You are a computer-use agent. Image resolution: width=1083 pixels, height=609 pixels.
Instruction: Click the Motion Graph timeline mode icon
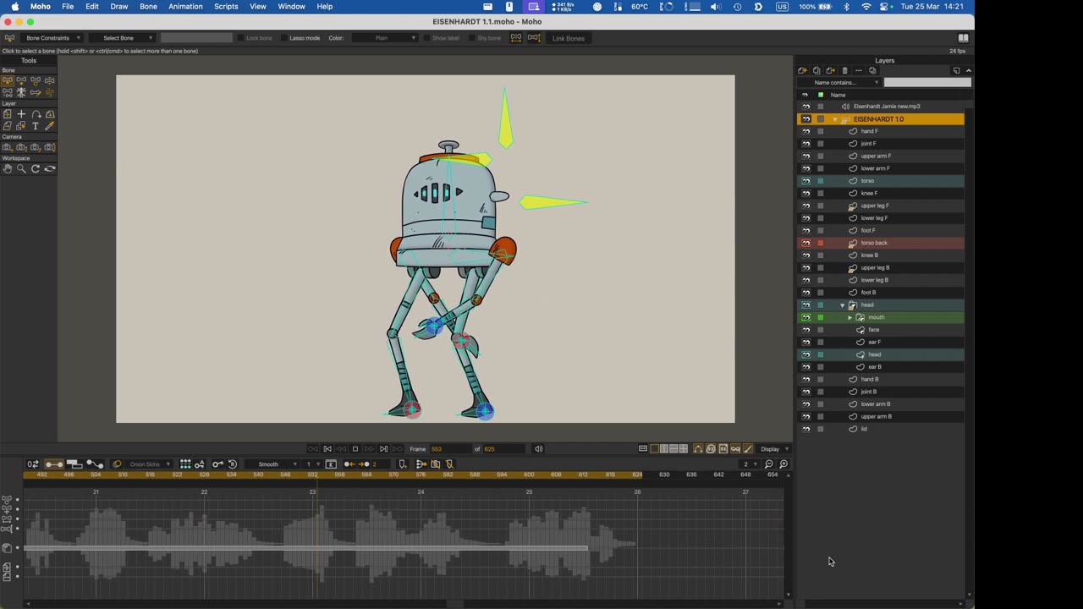coord(95,464)
